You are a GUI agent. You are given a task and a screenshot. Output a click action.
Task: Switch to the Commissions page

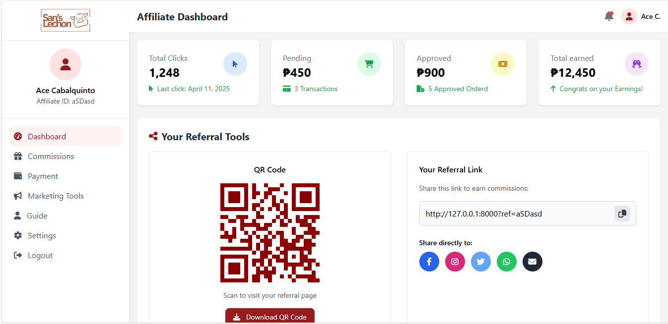(x=50, y=156)
